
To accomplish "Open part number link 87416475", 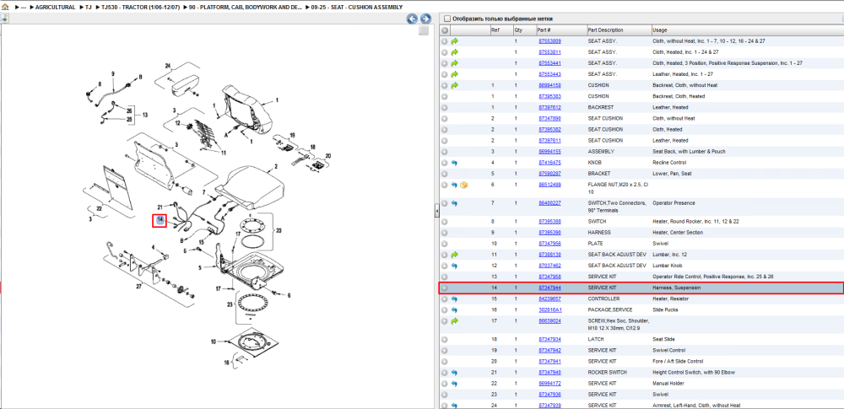I will click(x=549, y=163).
